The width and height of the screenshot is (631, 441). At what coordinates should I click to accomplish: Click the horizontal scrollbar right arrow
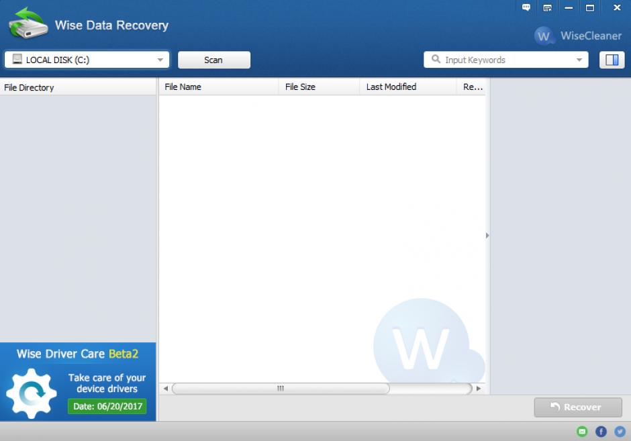(x=479, y=389)
